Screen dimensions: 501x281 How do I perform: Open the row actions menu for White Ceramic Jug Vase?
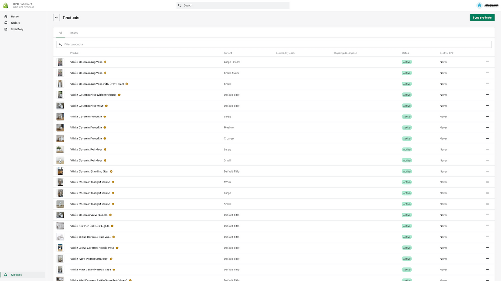[x=487, y=62]
